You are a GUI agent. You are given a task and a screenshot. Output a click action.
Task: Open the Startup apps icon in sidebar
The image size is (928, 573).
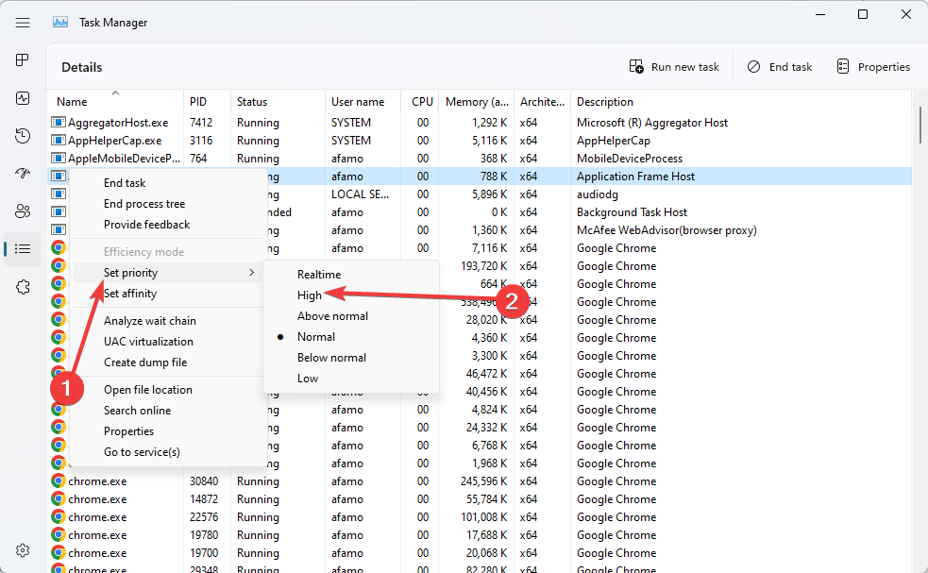pyautogui.click(x=23, y=174)
